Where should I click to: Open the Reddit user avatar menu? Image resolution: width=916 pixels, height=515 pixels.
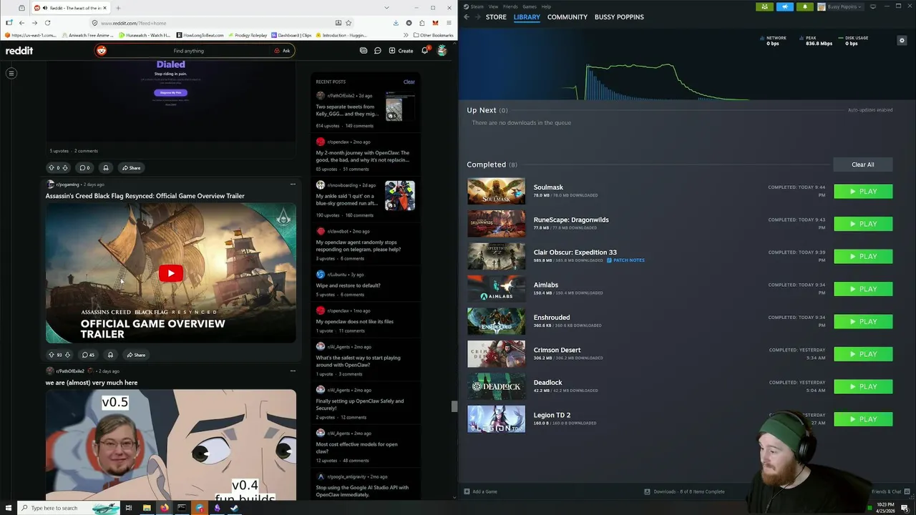coord(442,51)
